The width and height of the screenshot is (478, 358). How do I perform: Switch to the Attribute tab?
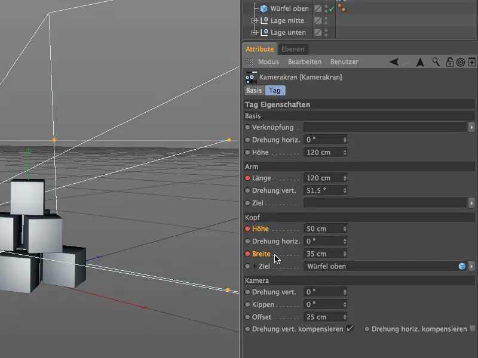[259, 49]
